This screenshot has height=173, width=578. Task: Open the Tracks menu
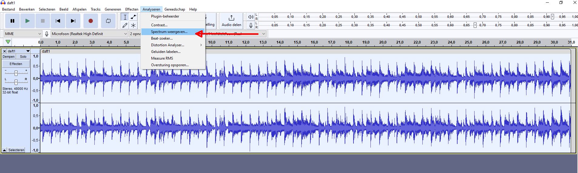(96, 9)
